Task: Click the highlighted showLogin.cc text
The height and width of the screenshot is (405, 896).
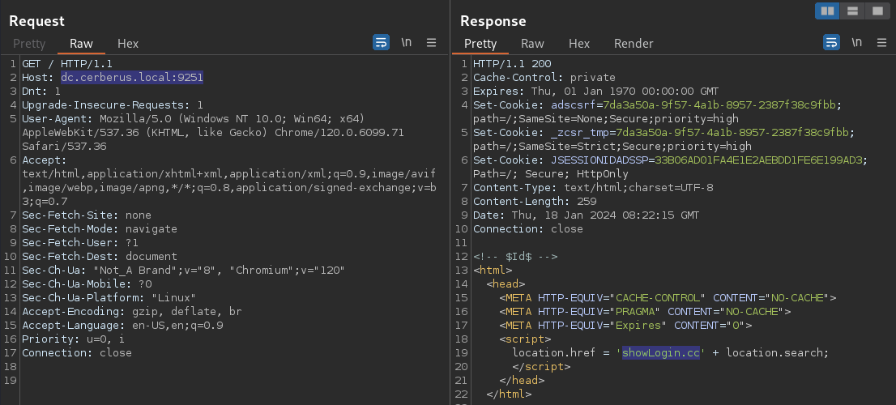Action: click(661, 352)
